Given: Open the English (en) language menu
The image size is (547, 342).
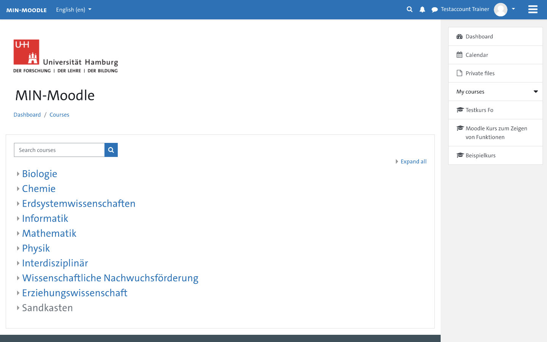Looking at the screenshot, I should tap(74, 9).
